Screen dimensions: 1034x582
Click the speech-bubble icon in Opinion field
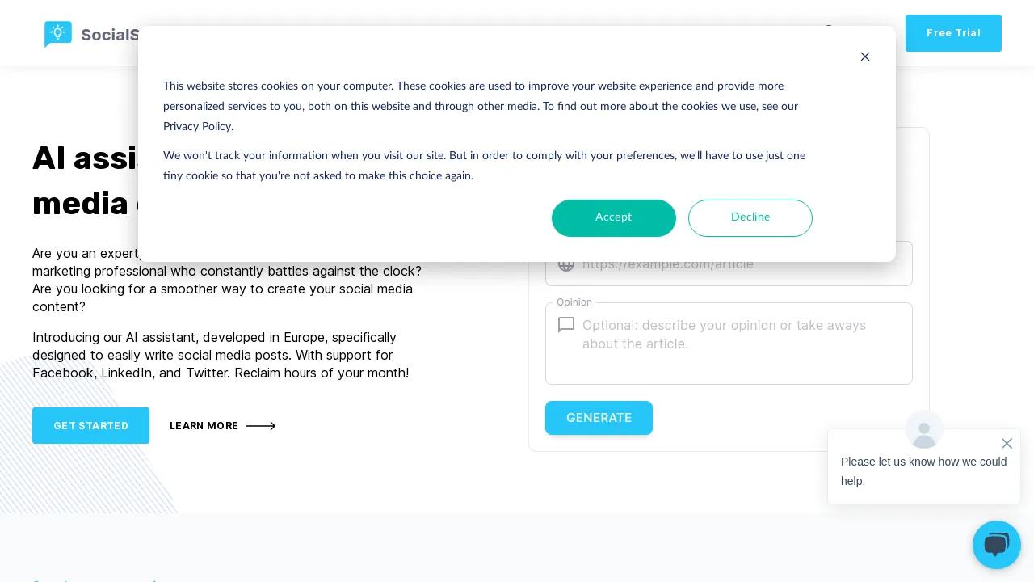[x=566, y=325]
